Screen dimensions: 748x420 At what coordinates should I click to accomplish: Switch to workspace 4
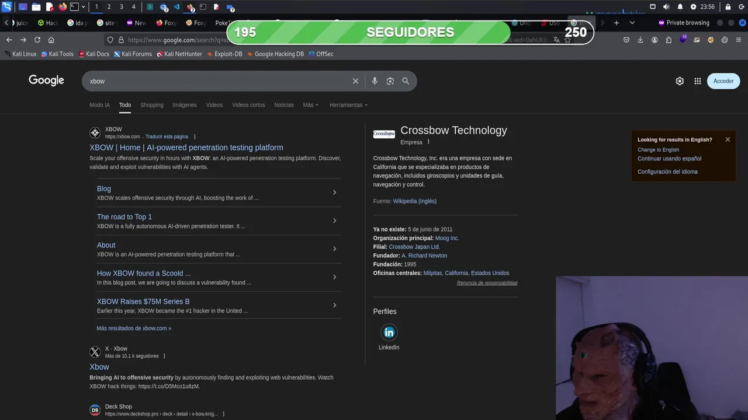tap(133, 7)
